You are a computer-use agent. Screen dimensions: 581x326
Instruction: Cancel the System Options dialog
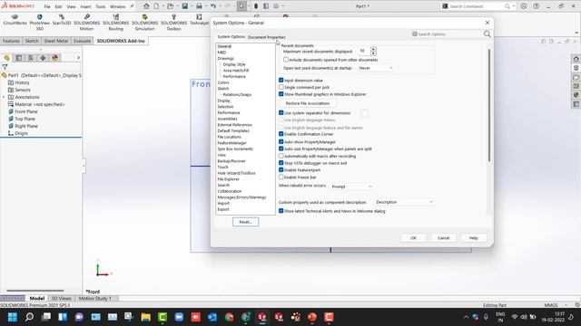click(x=444, y=238)
